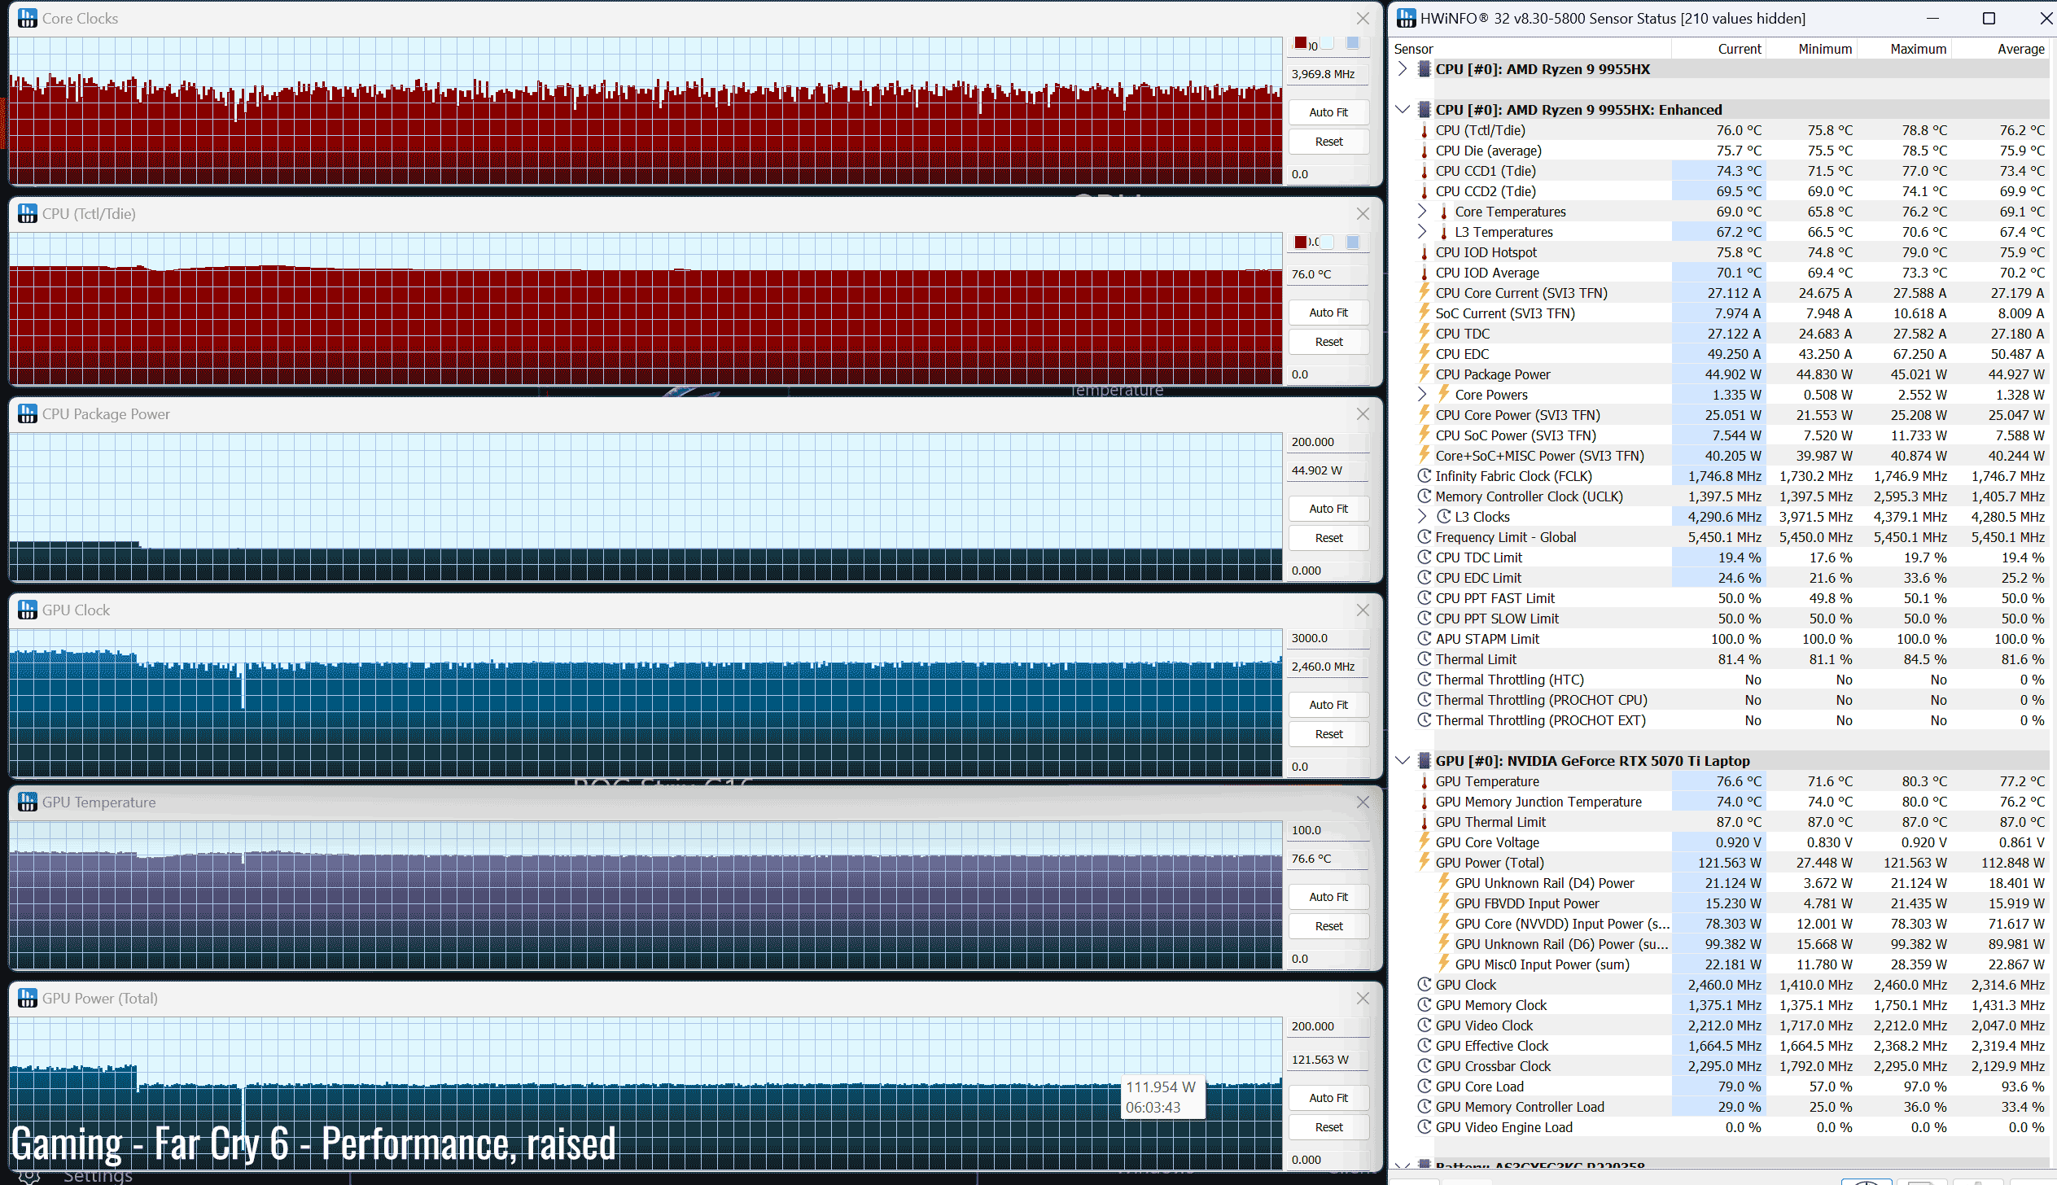The image size is (2057, 1185).
Task: Expand the Core Powers subtree
Action: [1421, 395]
